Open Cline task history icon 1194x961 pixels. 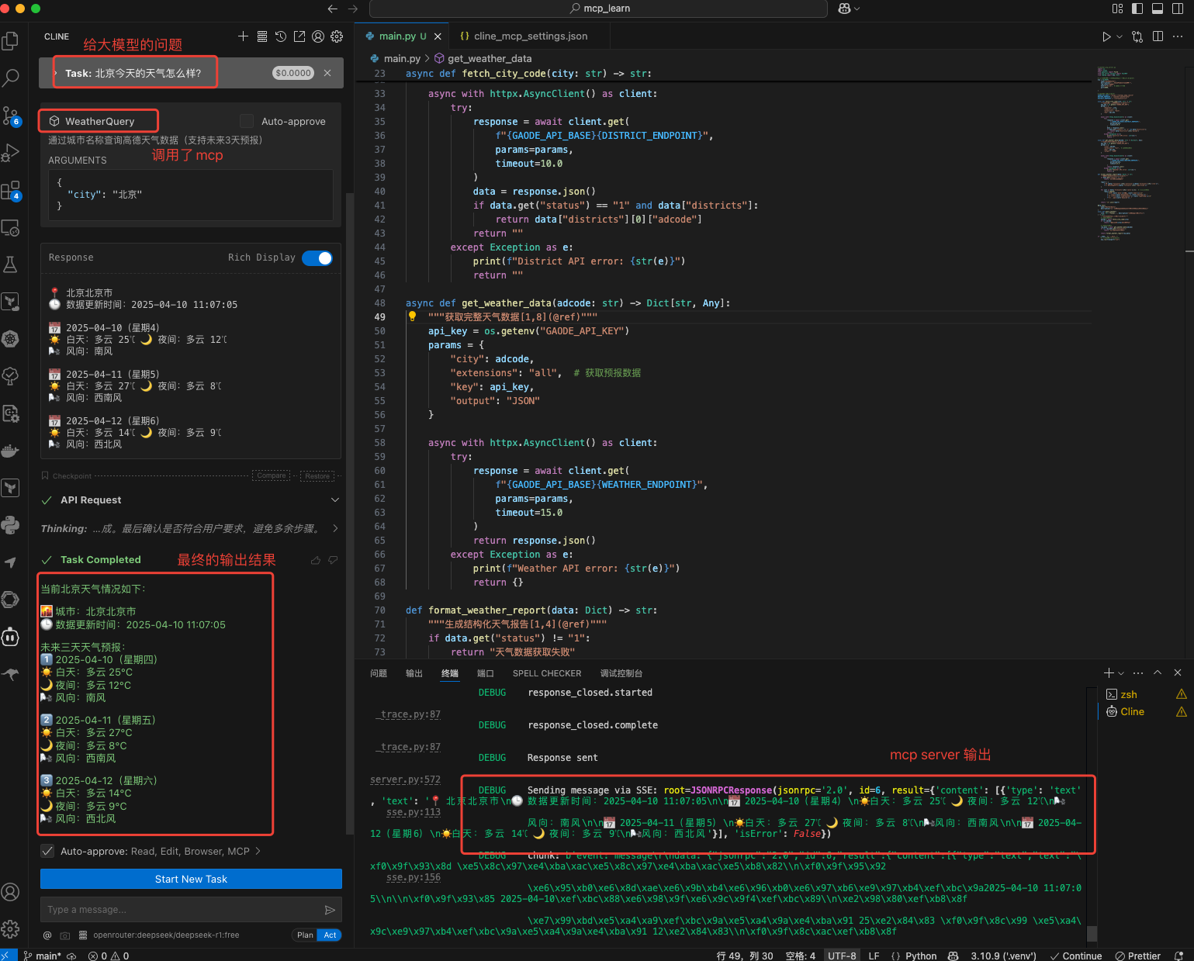click(281, 36)
